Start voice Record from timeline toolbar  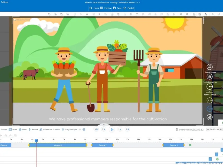click(33, 129)
